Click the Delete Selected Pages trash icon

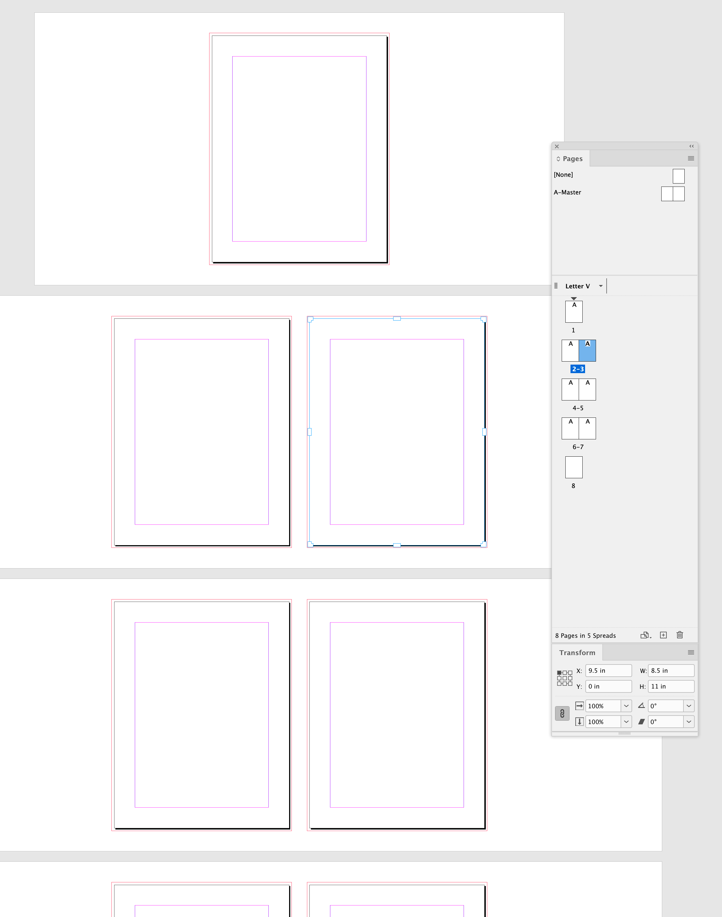[x=680, y=635]
